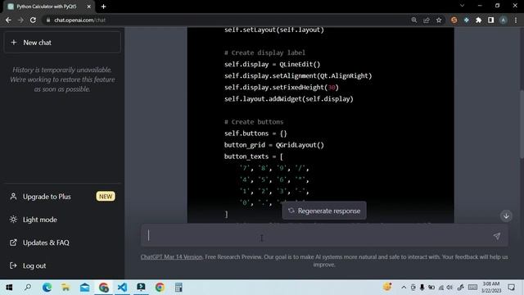
Task: Open the Calculator app from the taskbar
Action: click(x=178, y=288)
